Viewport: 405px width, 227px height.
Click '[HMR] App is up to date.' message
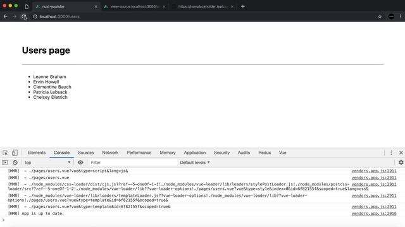pos(36,213)
